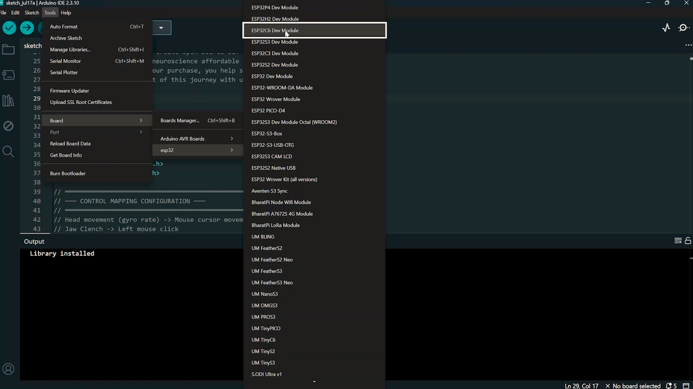The height and width of the screenshot is (389, 693).
Task: Select Upload SSL Root Certificates
Action: [x=97, y=102]
